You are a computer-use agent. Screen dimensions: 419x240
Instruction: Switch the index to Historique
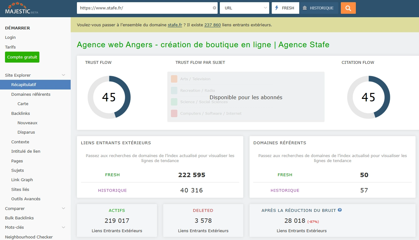[x=319, y=8]
